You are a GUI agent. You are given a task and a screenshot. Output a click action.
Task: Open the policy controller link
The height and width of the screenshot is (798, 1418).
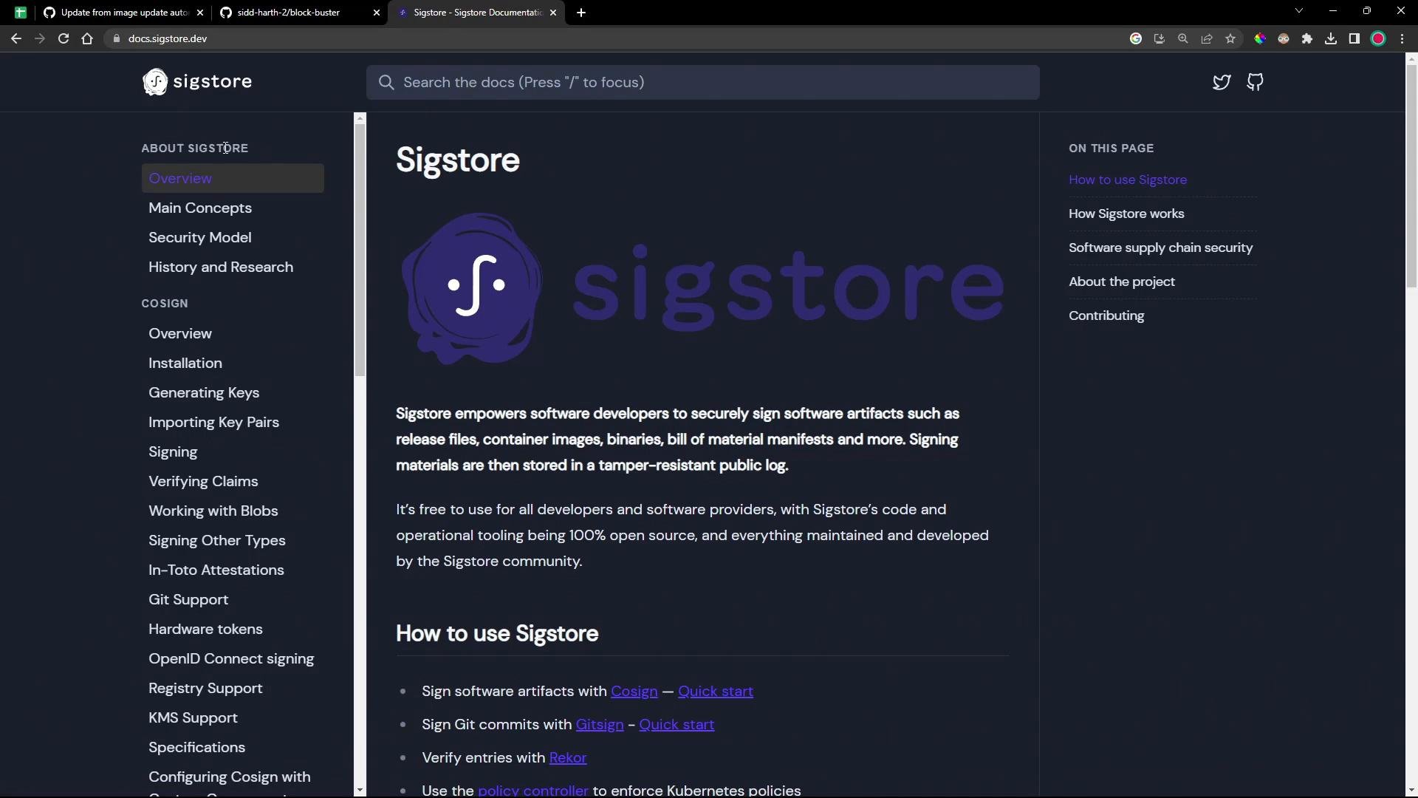coord(533,790)
